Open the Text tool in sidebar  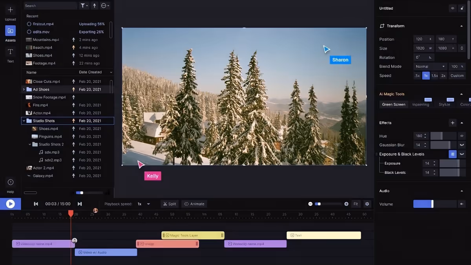coord(10,52)
